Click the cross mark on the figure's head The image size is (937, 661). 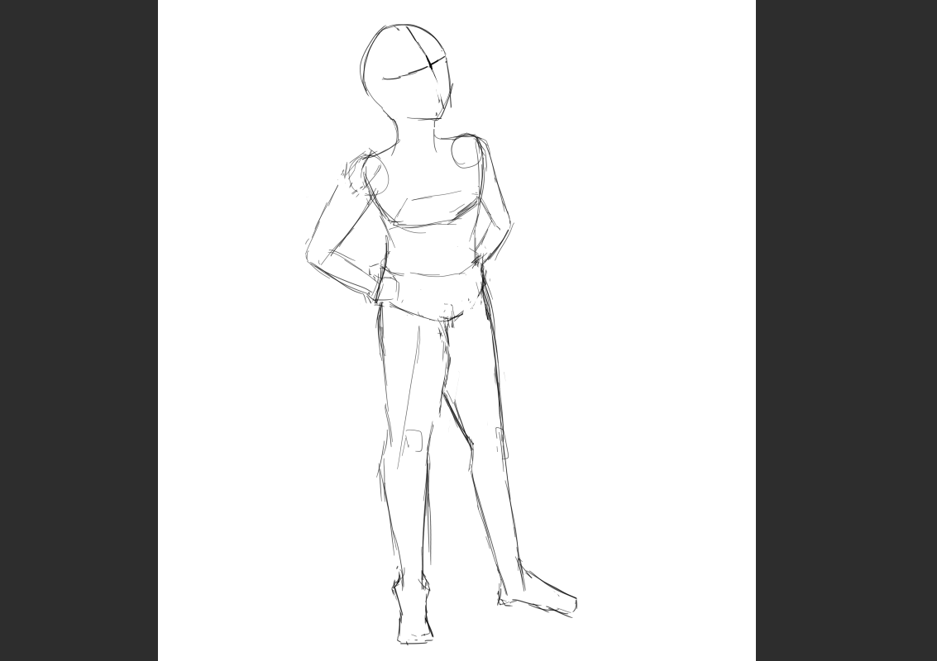point(430,62)
